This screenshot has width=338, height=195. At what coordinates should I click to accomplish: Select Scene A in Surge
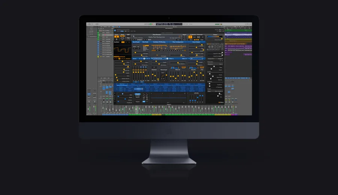click(117, 37)
